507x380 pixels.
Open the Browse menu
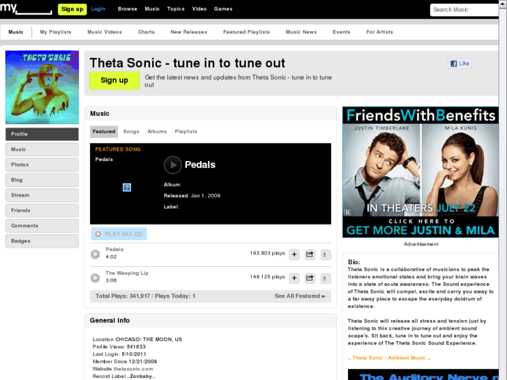pos(128,9)
